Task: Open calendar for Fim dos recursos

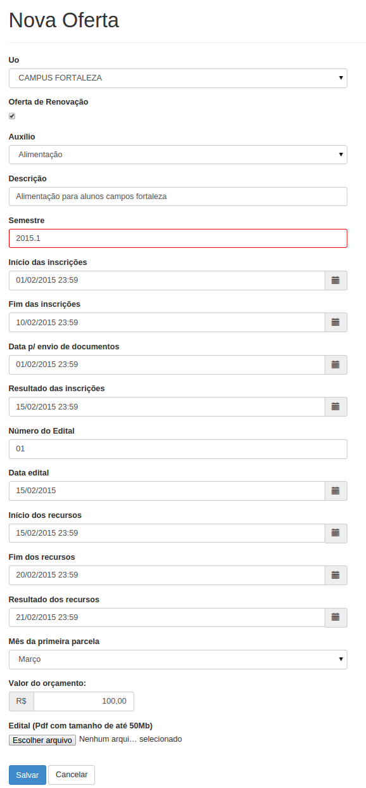Action: pos(336,575)
